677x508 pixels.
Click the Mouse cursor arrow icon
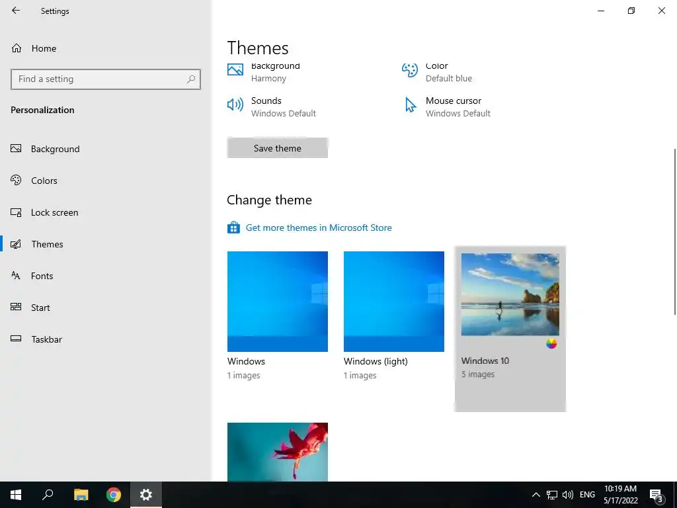(x=410, y=105)
